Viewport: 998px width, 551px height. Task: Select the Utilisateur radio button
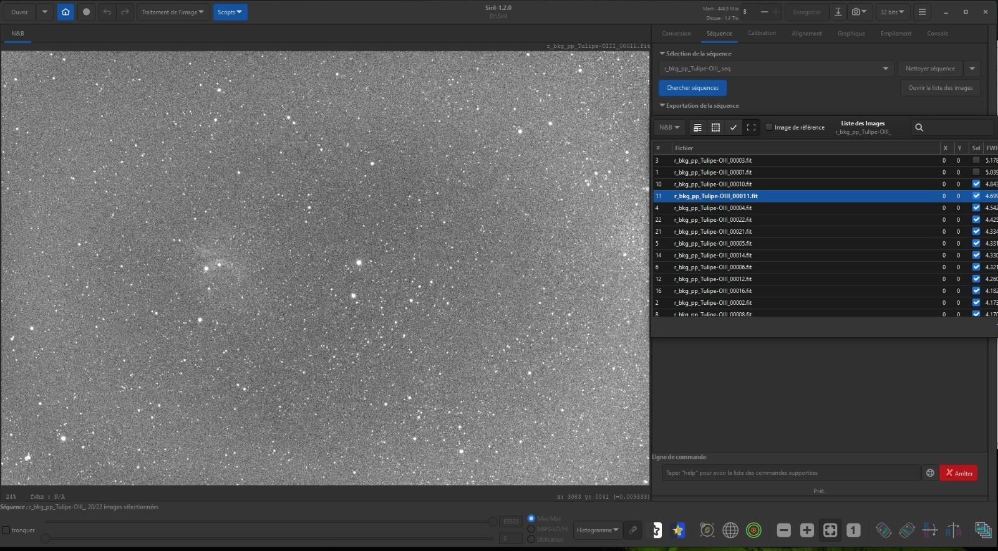click(x=531, y=539)
